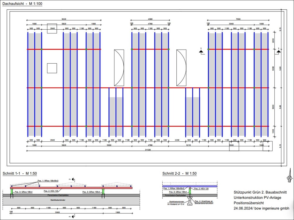
Task: Click the 7960 dimension label
Action: [x=238, y=19]
